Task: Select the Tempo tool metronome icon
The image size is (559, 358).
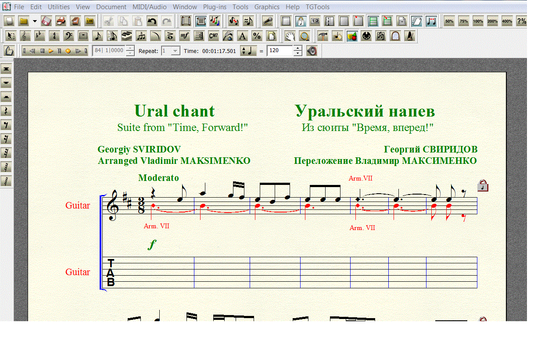Action: coord(410,36)
